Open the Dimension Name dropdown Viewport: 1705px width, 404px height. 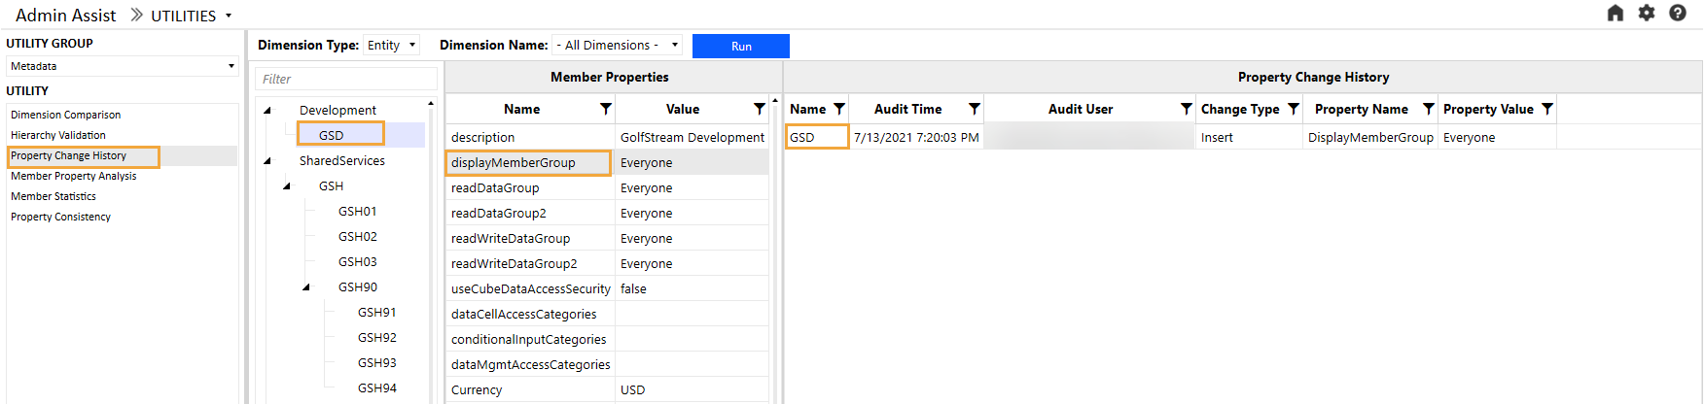coord(617,45)
